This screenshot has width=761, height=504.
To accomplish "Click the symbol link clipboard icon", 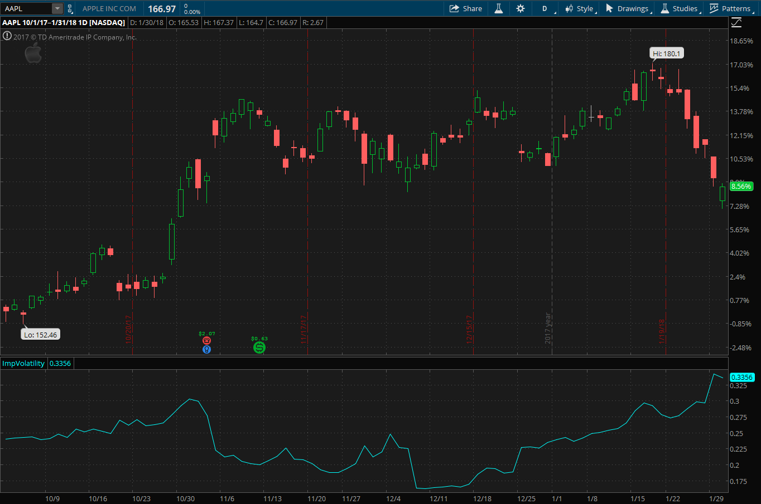I will click(70, 8).
